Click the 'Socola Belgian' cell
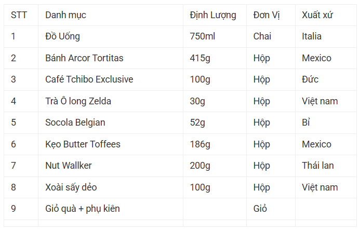The width and height of the screenshot is (360, 231). click(x=75, y=123)
